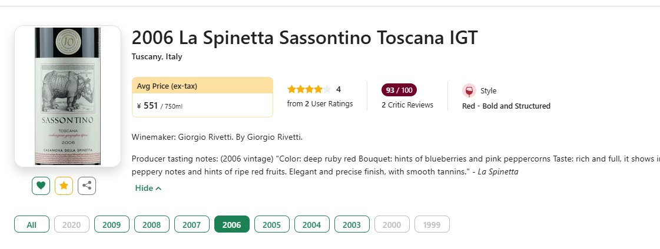Open the 2 Critic Reviews link

pyautogui.click(x=407, y=105)
